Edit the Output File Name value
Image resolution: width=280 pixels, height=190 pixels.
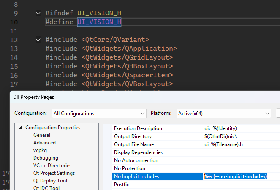tap(241, 144)
